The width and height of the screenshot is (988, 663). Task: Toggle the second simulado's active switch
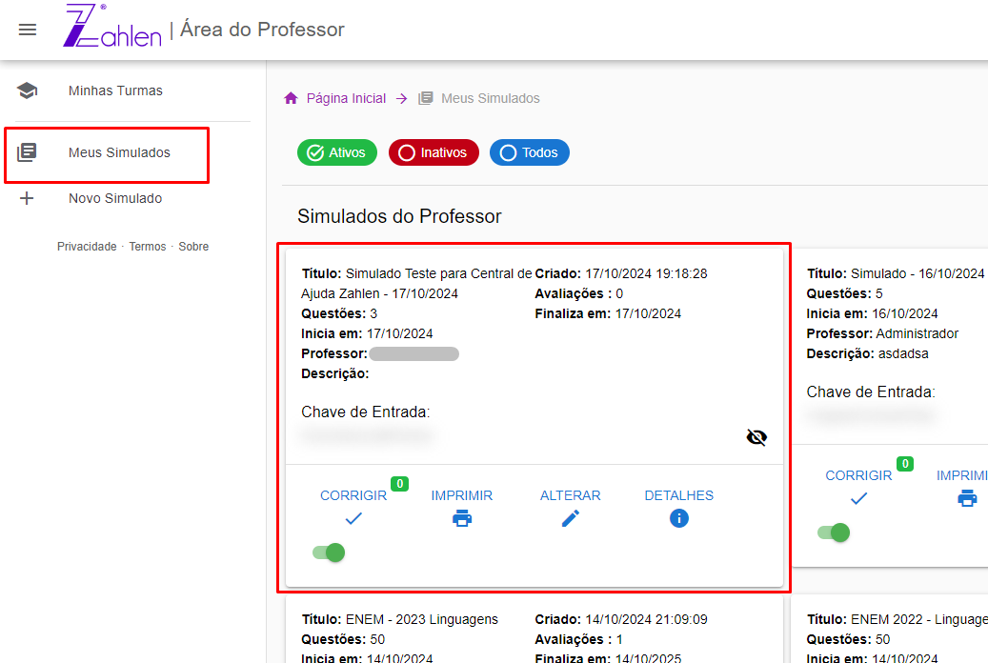pos(834,532)
